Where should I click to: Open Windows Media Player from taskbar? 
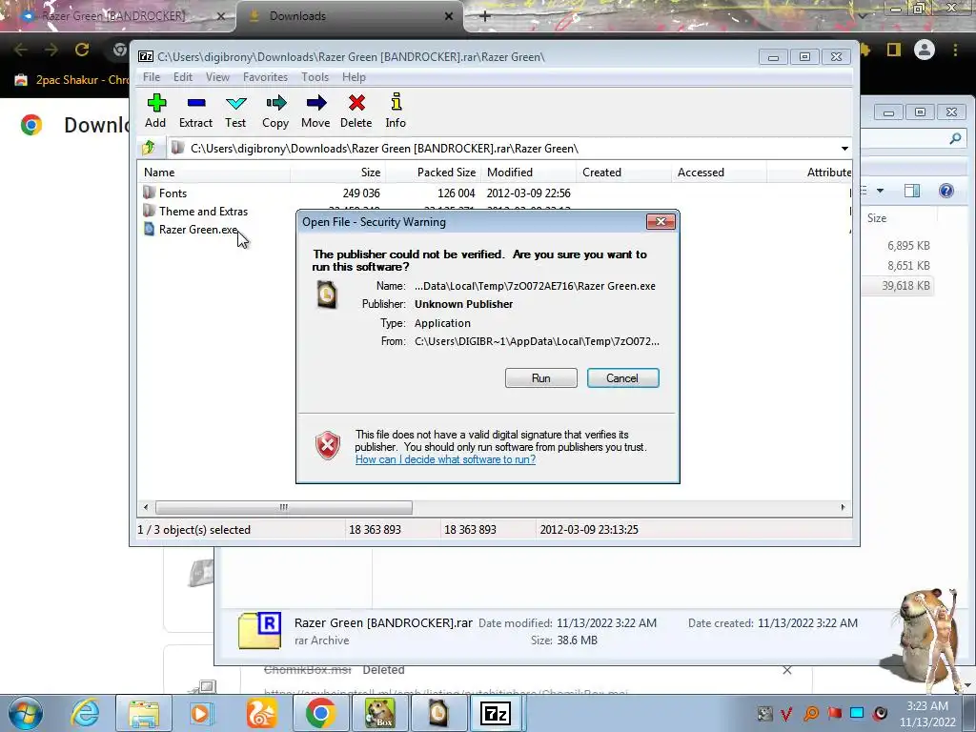(201, 713)
